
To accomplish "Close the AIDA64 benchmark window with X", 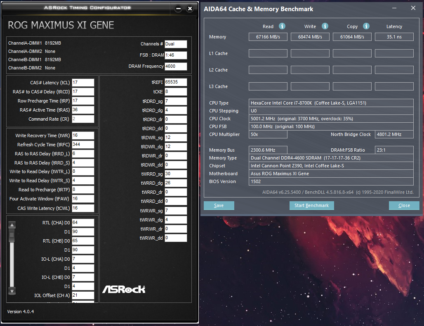I will pyautogui.click(x=413, y=8).
